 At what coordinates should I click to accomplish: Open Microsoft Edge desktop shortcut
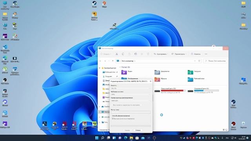[x=5, y=60]
